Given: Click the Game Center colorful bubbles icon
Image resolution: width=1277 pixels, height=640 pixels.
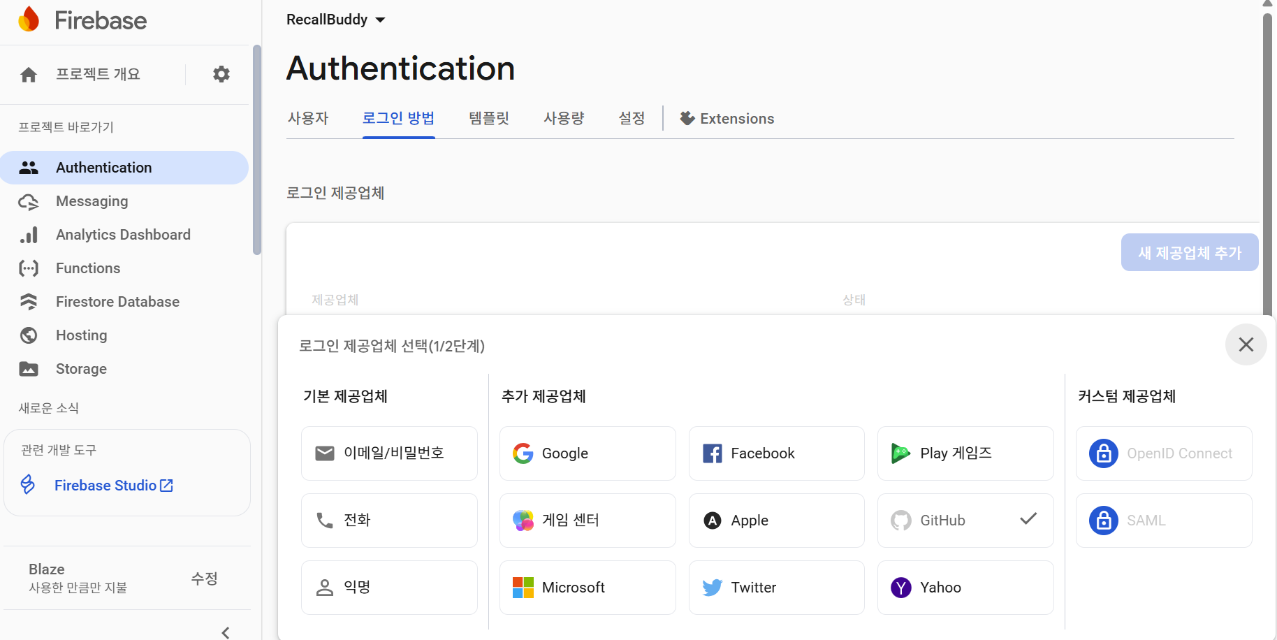Looking at the screenshot, I should (523, 521).
